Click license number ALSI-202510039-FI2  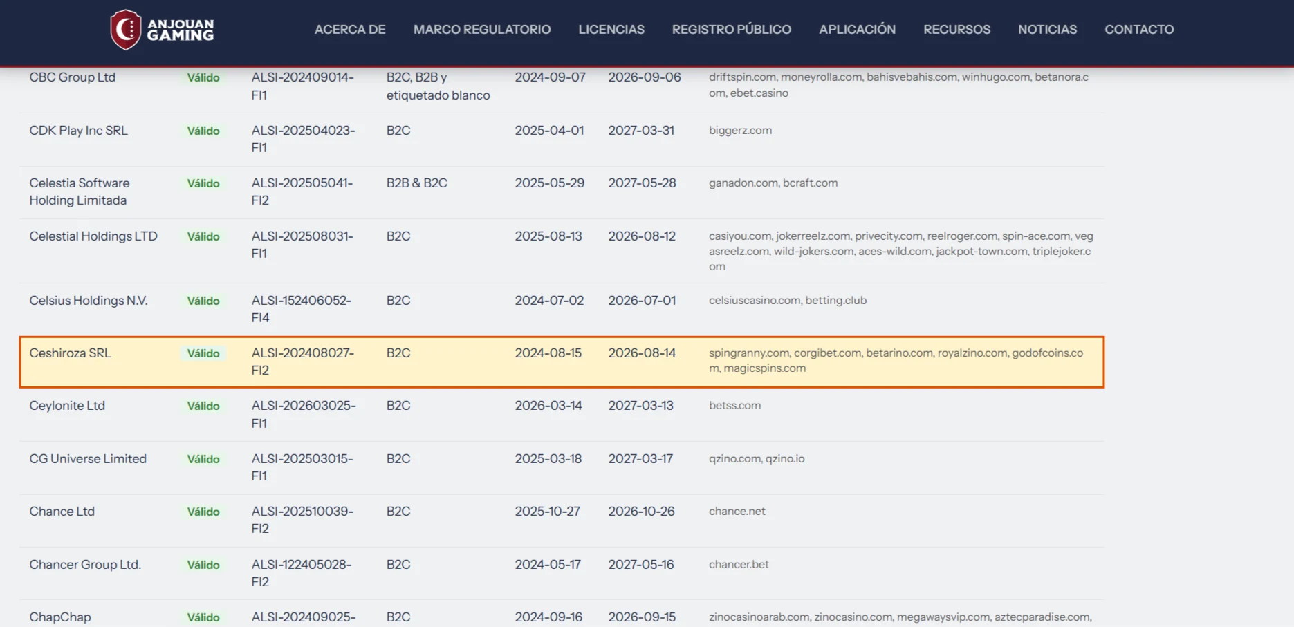point(303,520)
